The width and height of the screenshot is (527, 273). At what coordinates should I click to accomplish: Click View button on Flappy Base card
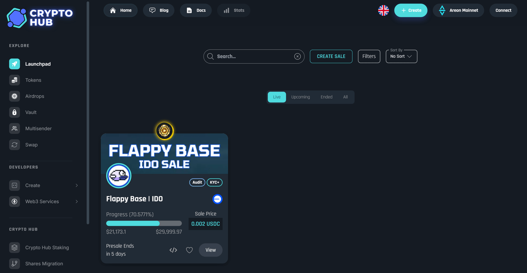coord(211,250)
